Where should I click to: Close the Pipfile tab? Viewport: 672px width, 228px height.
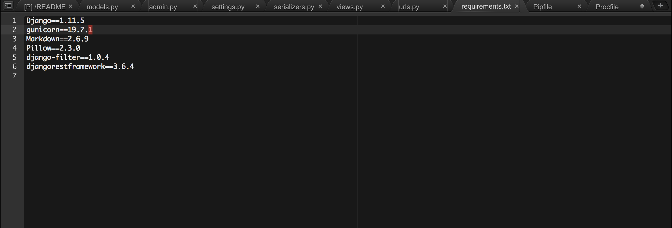[x=579, y=6]
